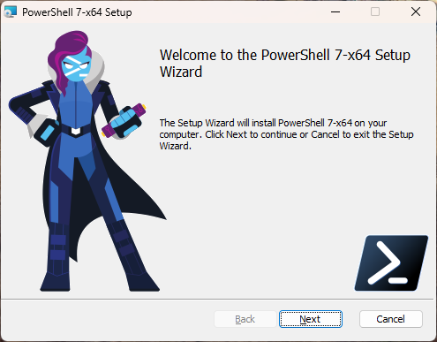Click the PowerShell prompt logo
Image resolution: width=437 pixels, height=342 pixels.
391,263
